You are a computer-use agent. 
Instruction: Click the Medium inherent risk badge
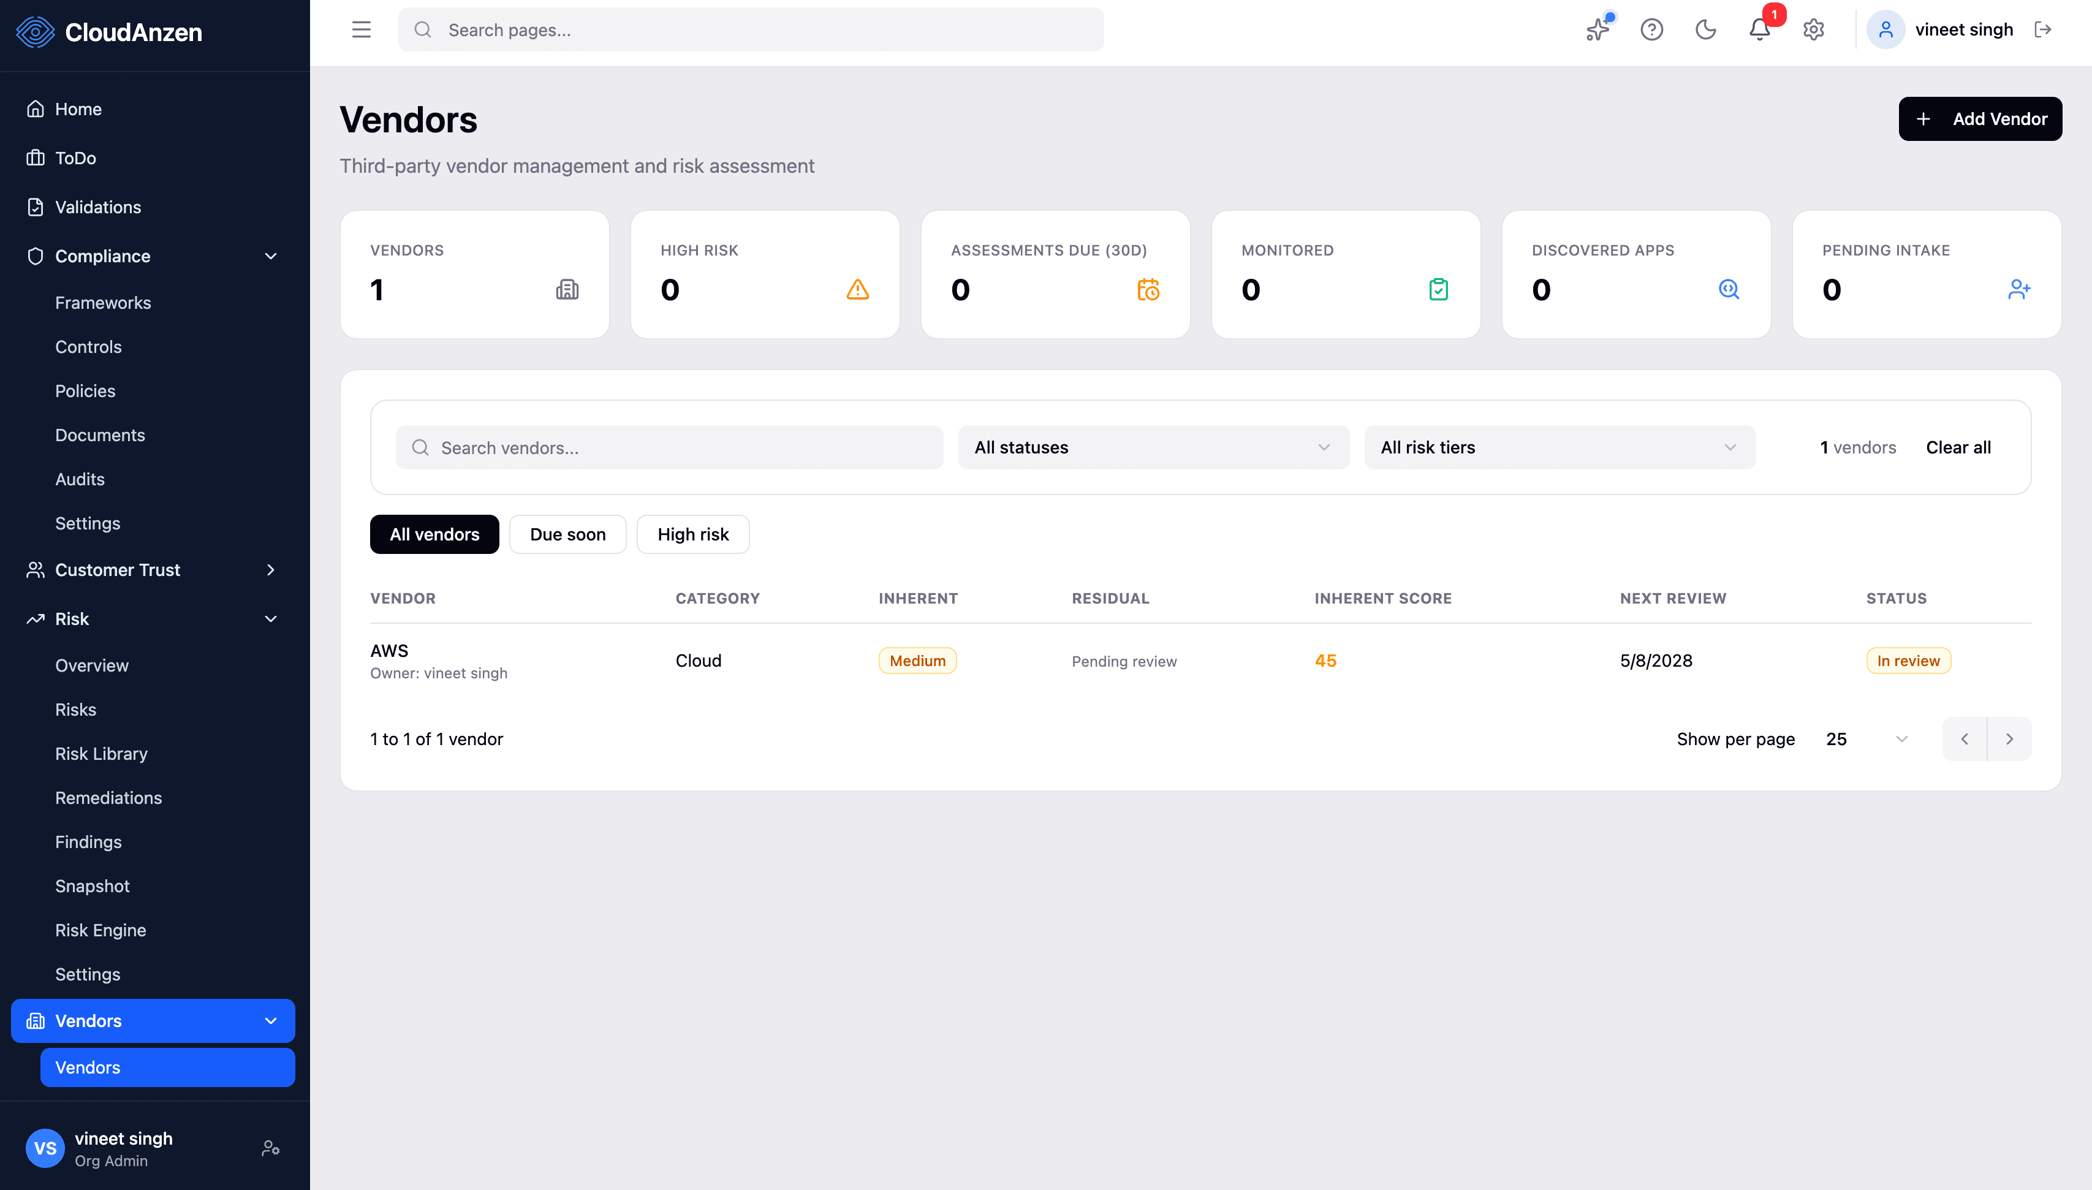tap(917, 661)
